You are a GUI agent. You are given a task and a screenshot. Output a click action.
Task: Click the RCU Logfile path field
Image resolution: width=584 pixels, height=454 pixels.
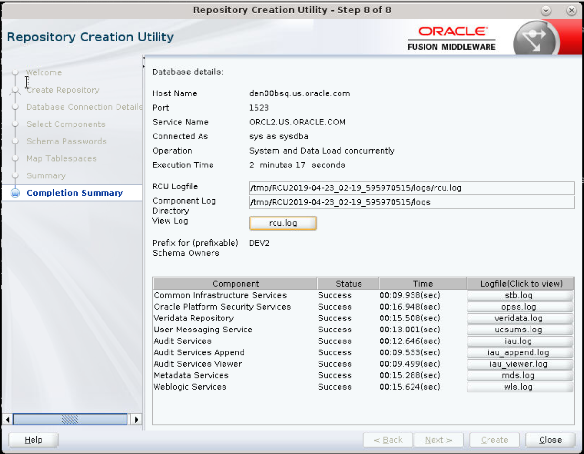pyautogui.click(x=412, y=188)
